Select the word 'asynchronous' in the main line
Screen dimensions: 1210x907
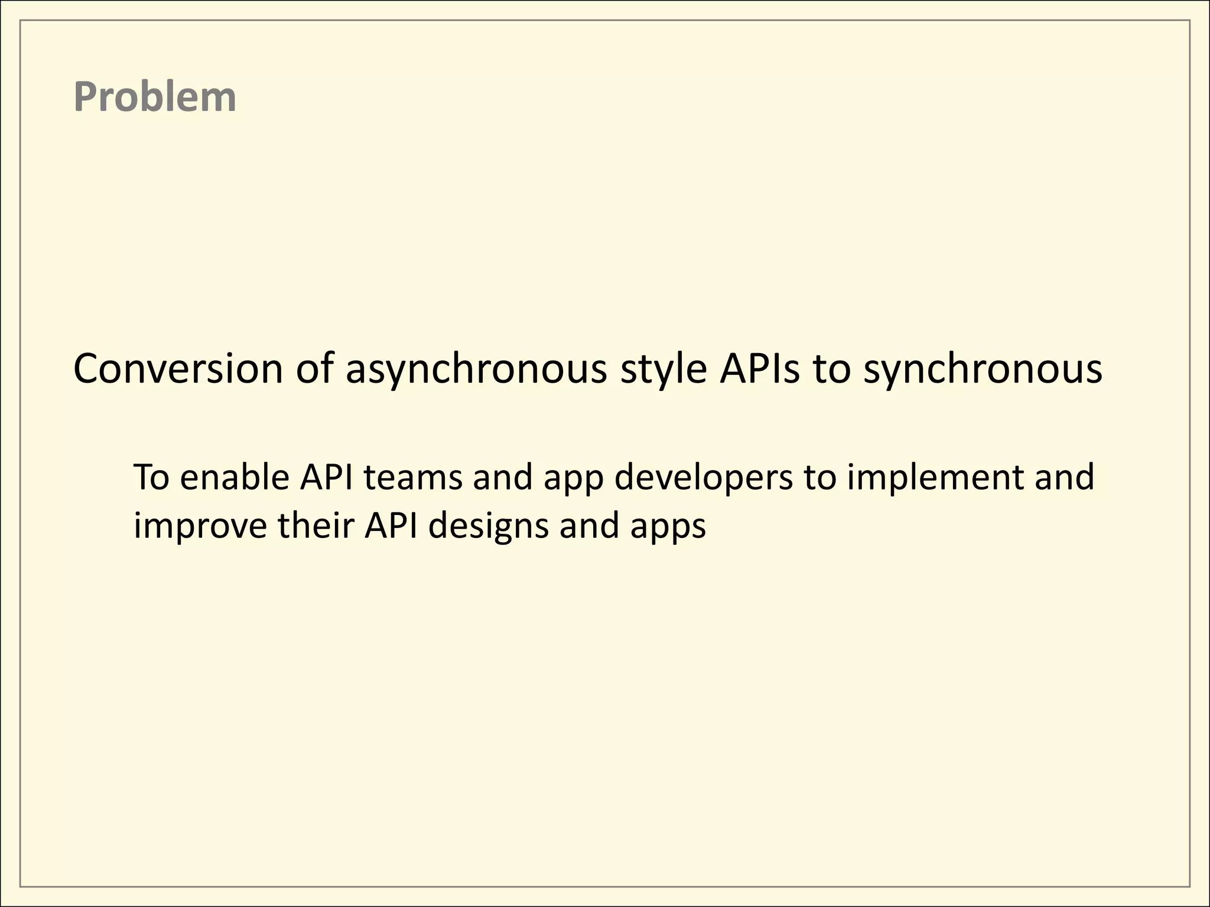coord(476,369)
